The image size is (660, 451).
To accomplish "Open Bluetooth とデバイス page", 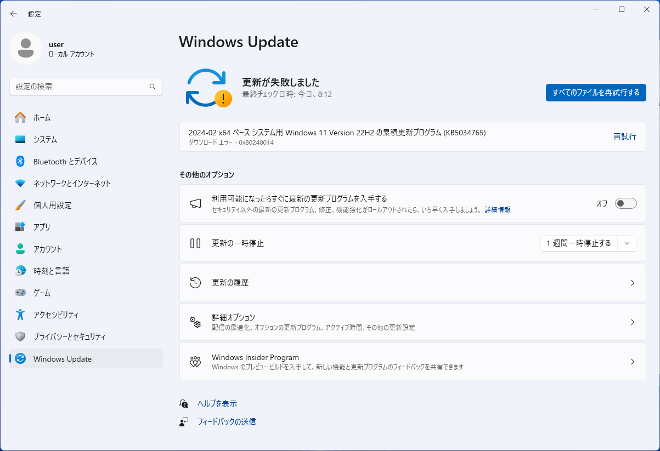I will click(86, 161).
